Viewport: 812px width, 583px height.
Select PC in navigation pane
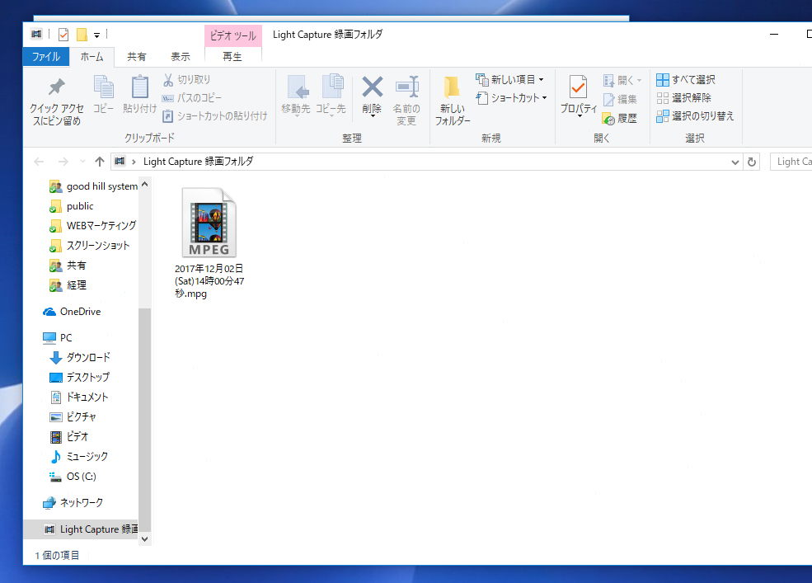coord(58,338)
